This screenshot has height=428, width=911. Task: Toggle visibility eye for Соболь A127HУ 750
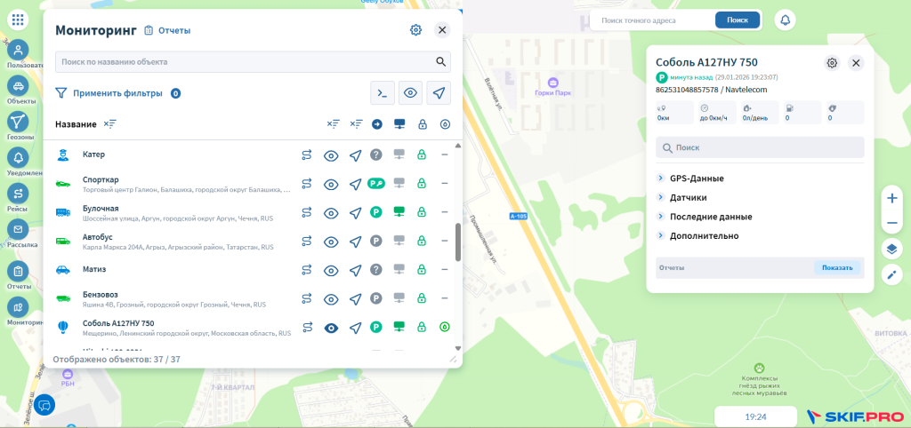click(x=331, y=328)
